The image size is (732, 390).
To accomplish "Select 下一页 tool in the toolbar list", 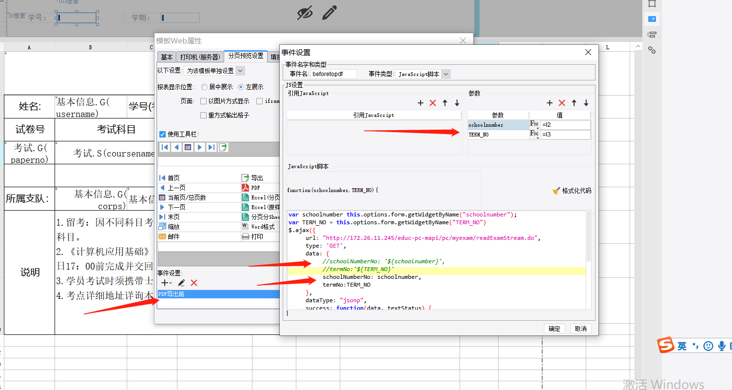I will 199,207.
